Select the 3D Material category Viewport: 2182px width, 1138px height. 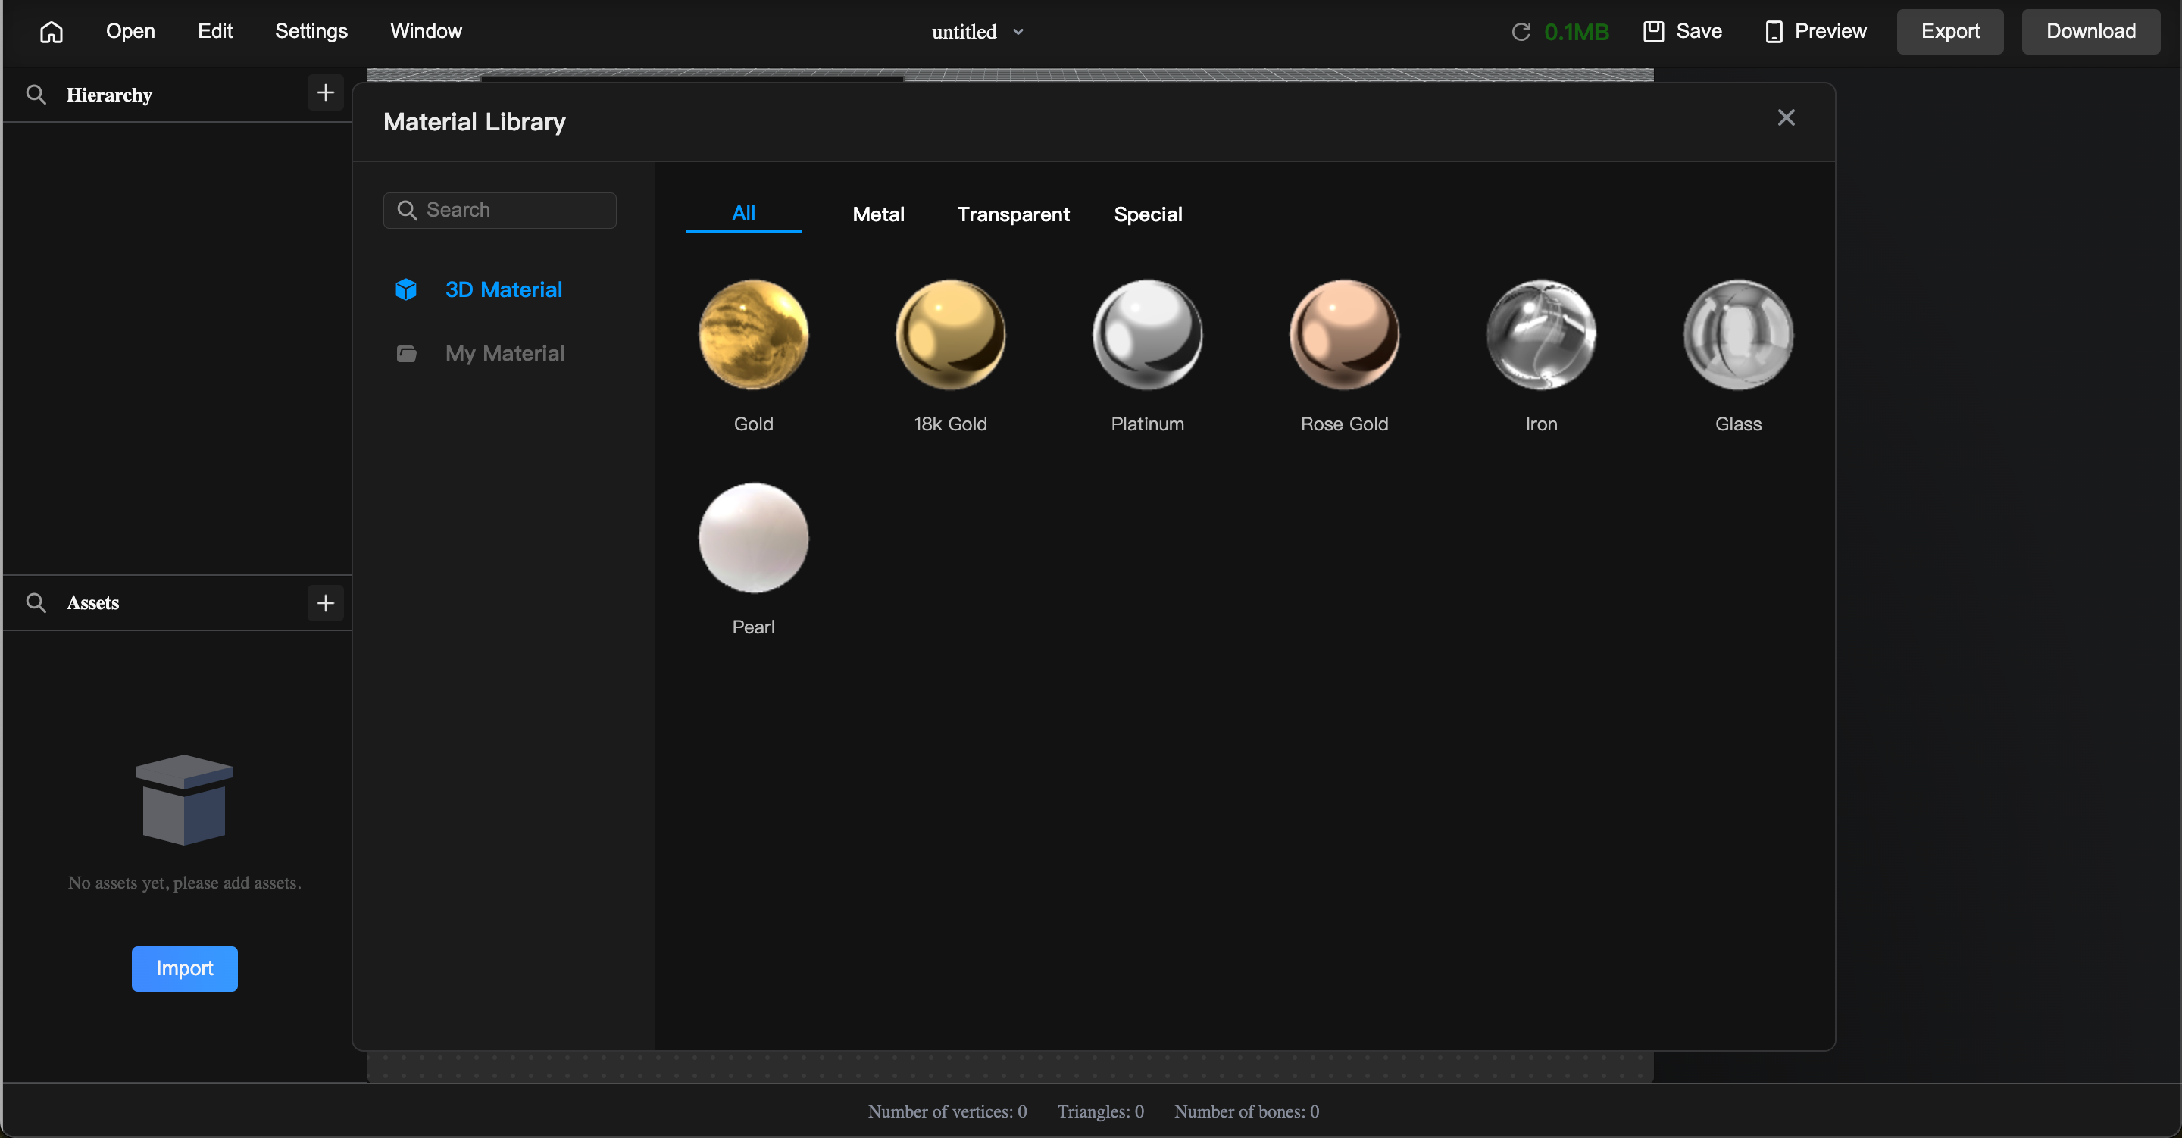pos(504,289)
